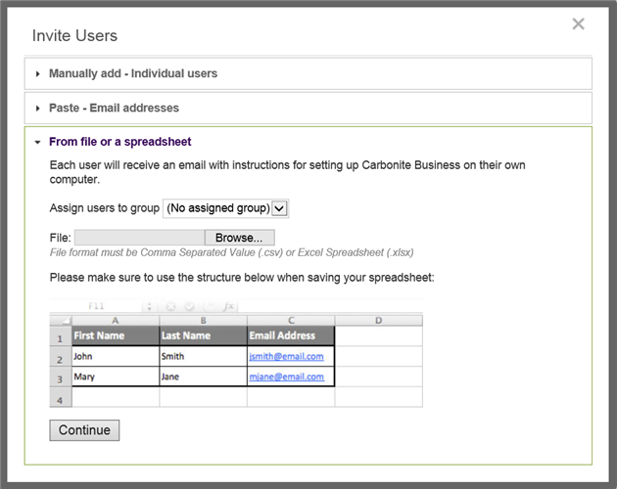Click the Invite Users dialog title
The width and height of the screenshot is (617, 489).
pos(74,36)
